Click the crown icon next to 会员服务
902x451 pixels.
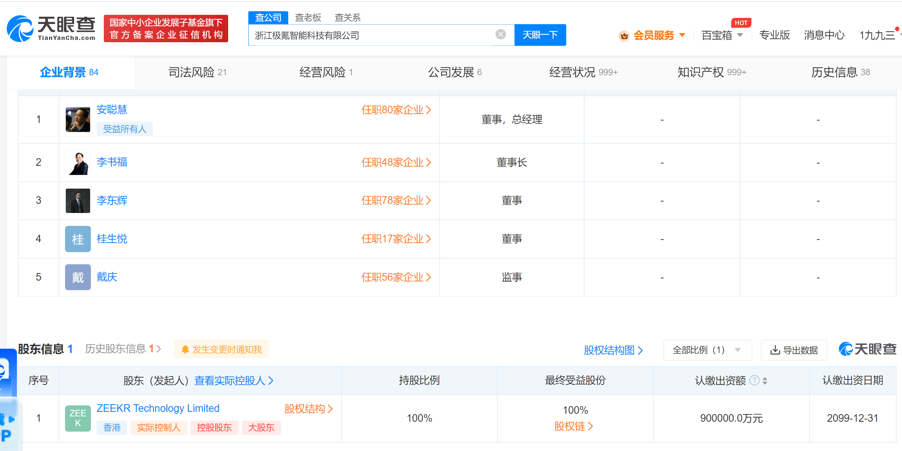click(x=624, y=36)
